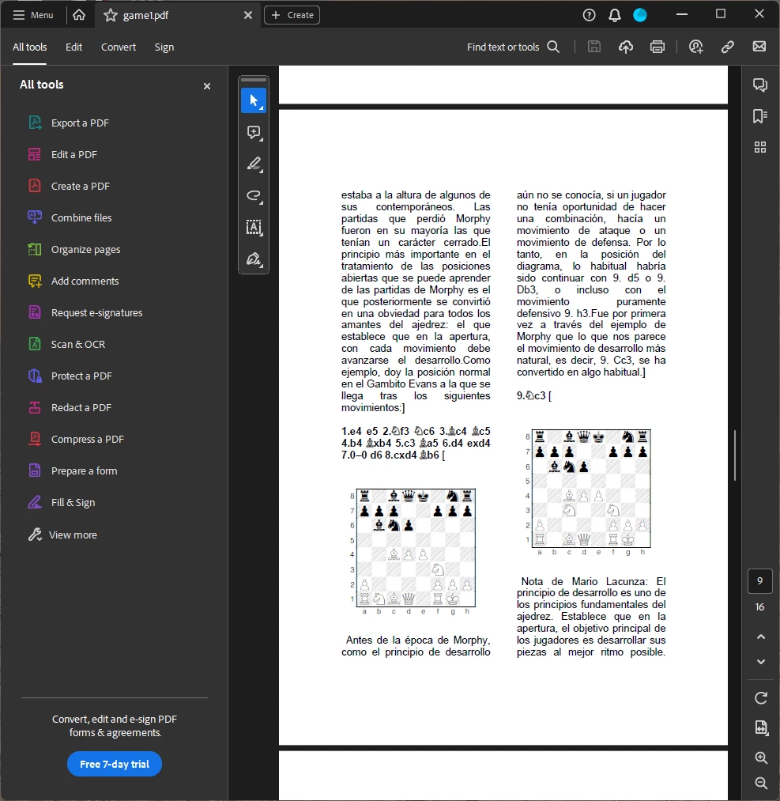This screenshot has width=780, height=801.
Task: Open Fill & Sign tool
Action: tap(62, 503)
